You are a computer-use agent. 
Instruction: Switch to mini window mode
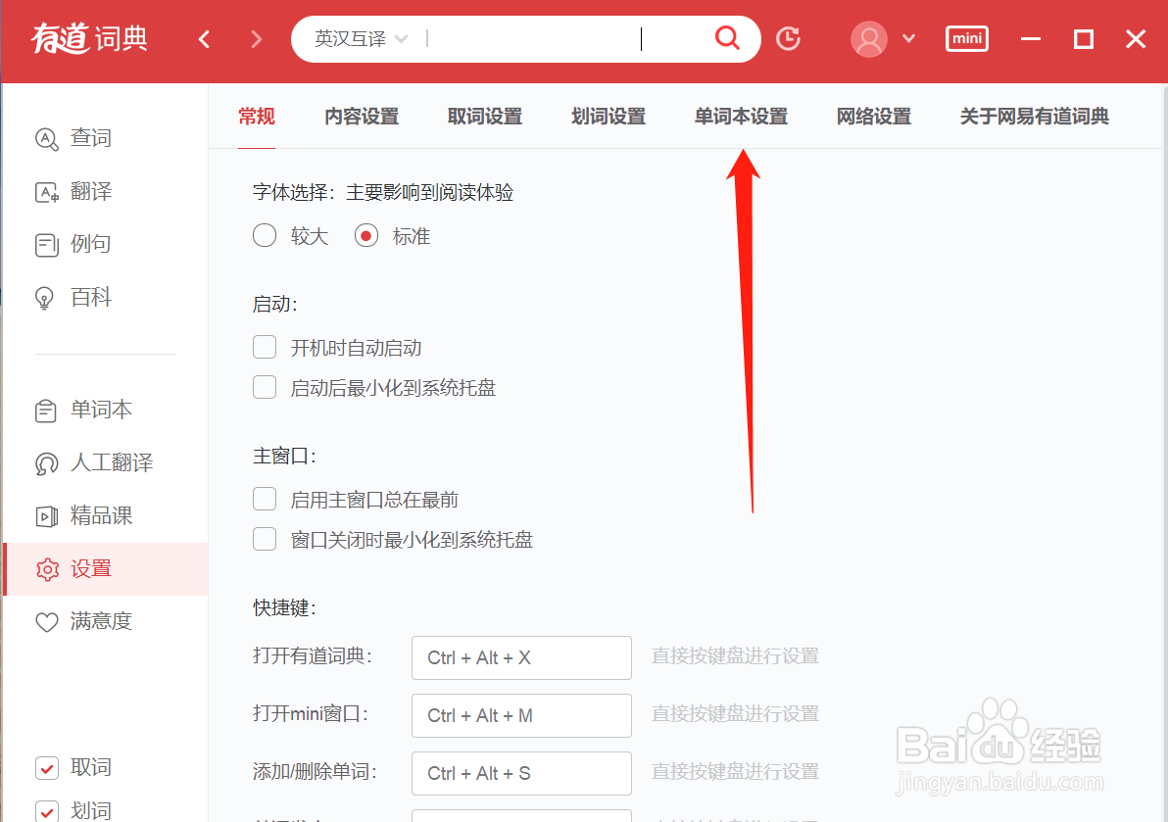point(967,39)
